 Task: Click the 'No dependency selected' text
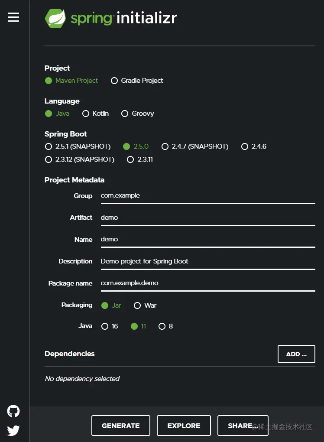pyautogui.click(x=82, y=379)
